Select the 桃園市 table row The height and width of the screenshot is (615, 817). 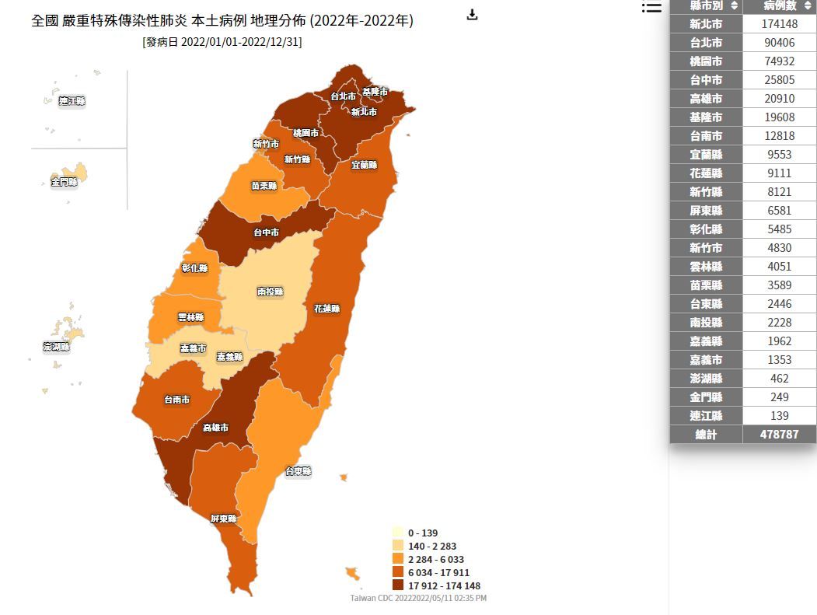[742, 61]
